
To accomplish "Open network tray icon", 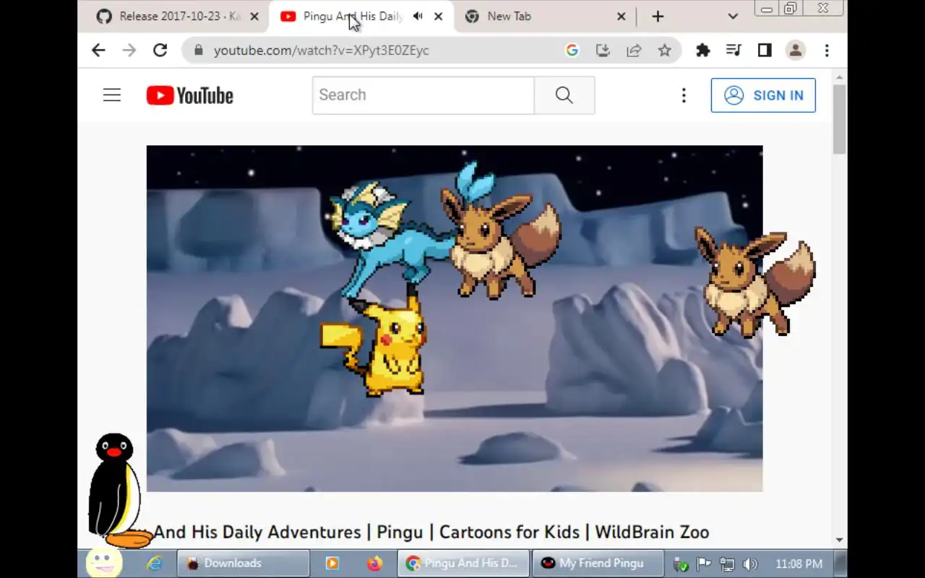I will coord(727,564).
